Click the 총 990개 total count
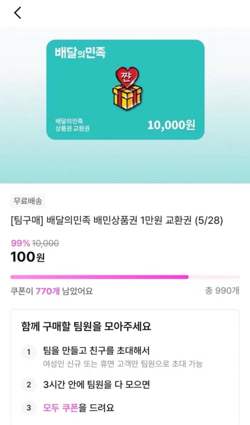The image size is (250, 425). (x=222, y=291)
